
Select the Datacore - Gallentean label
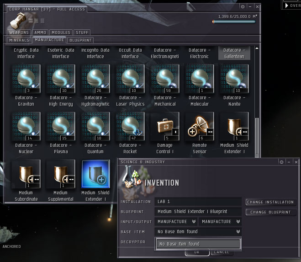(234, 53)
